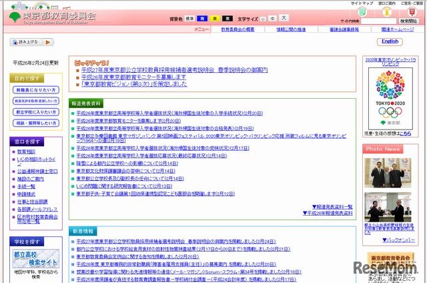Set background color to 標準

coord(189,19)
